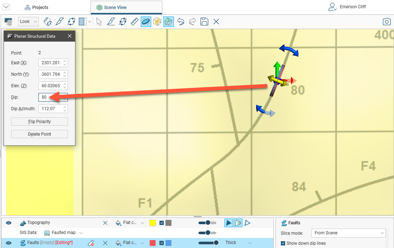Switch to the Projects tab
394x248 pixels.
36,8
